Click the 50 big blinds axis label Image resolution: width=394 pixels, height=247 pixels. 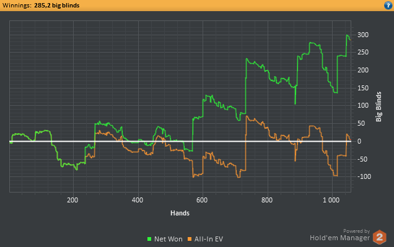(x=361, y=123)
